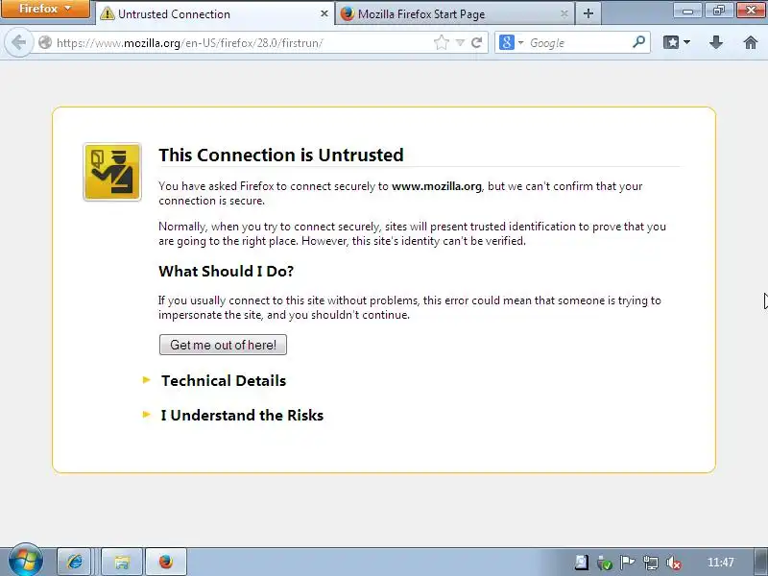Click the Firefox taskbar icon
Image resolution: width=768 pixels, height=576 pixels.
click(x=166, y=562)
